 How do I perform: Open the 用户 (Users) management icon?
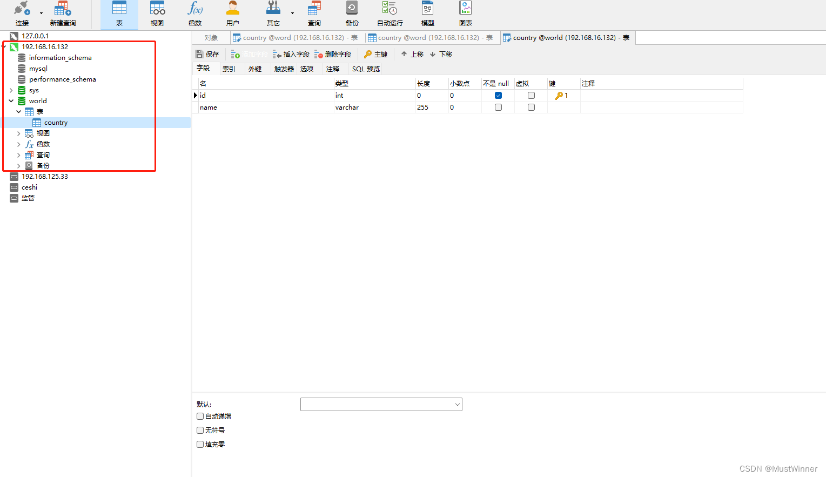[232, 14]
